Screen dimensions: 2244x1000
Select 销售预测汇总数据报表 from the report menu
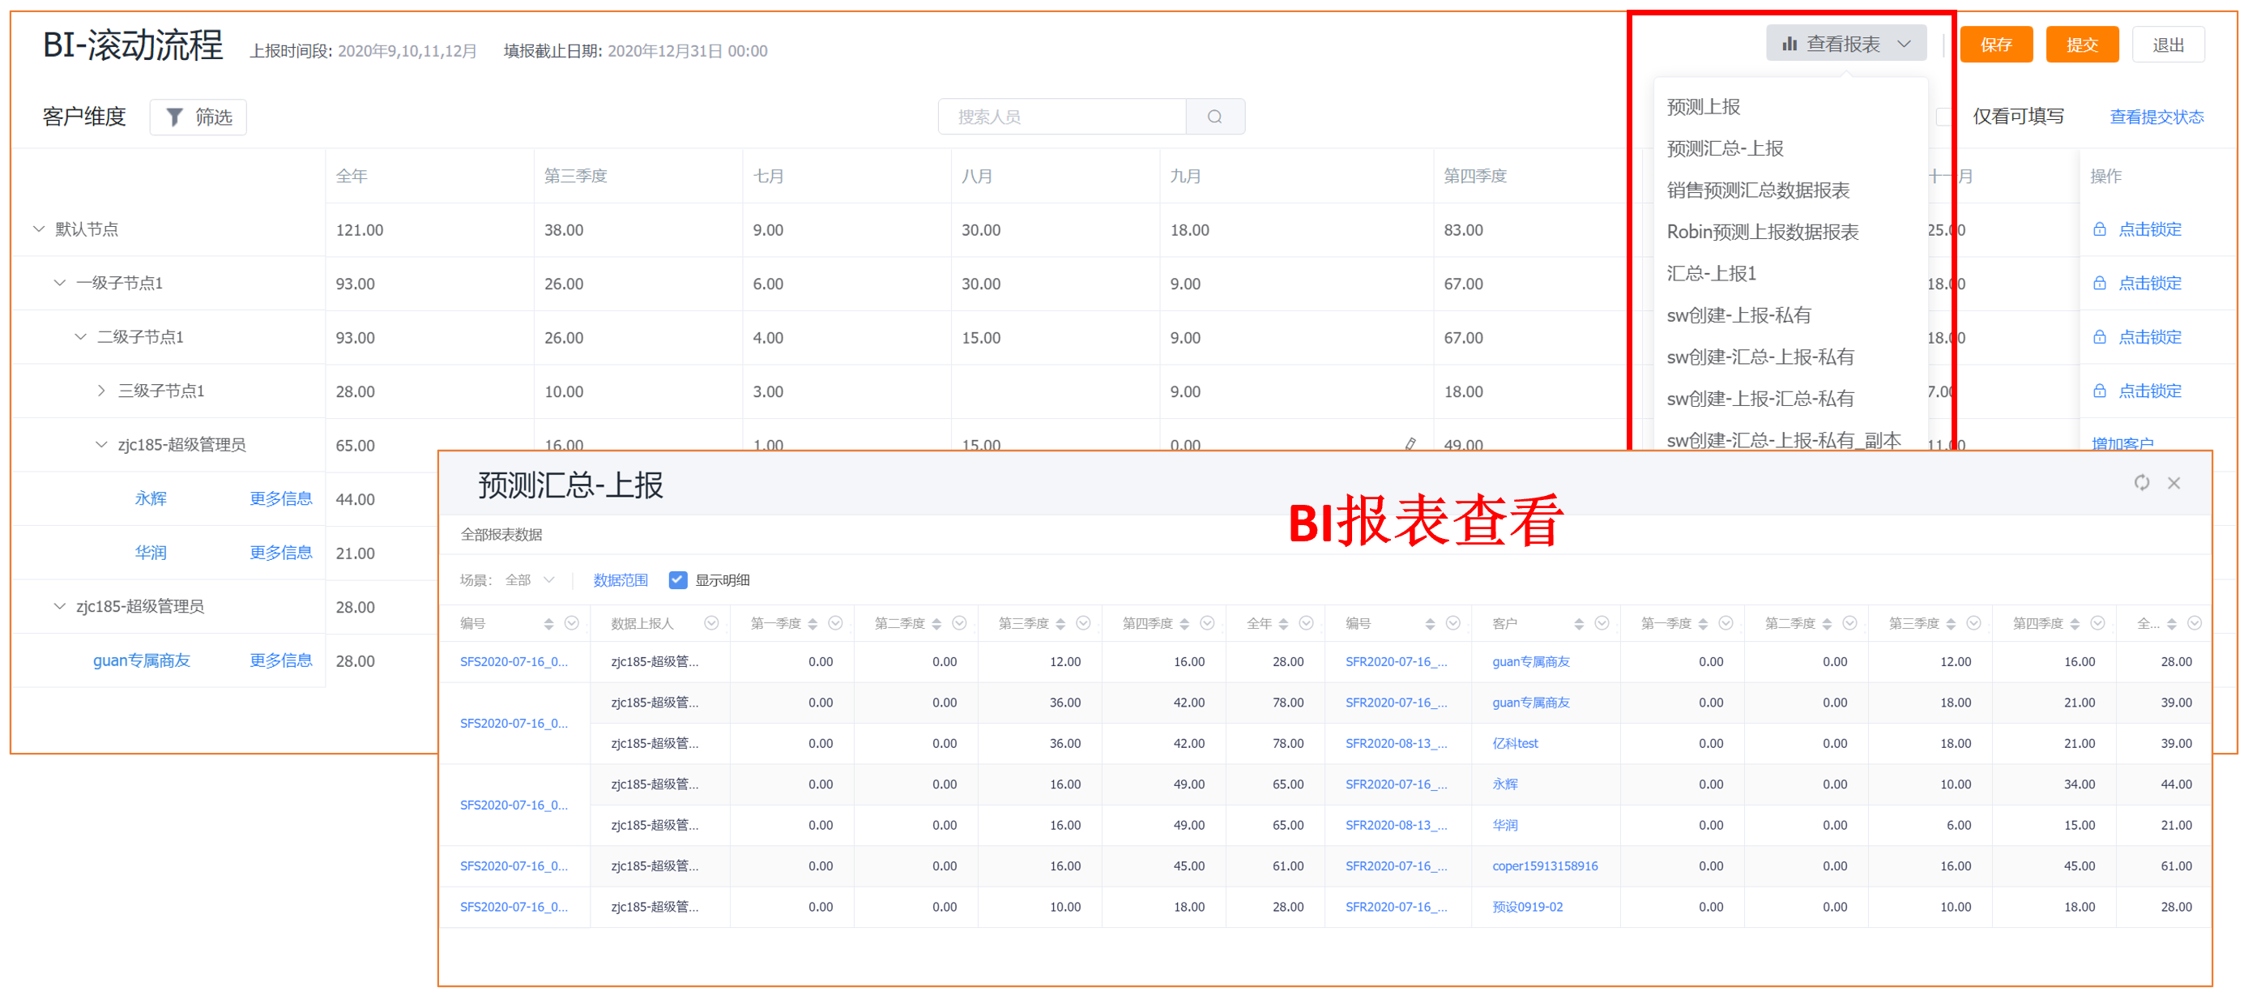[x=1757, y=190]
